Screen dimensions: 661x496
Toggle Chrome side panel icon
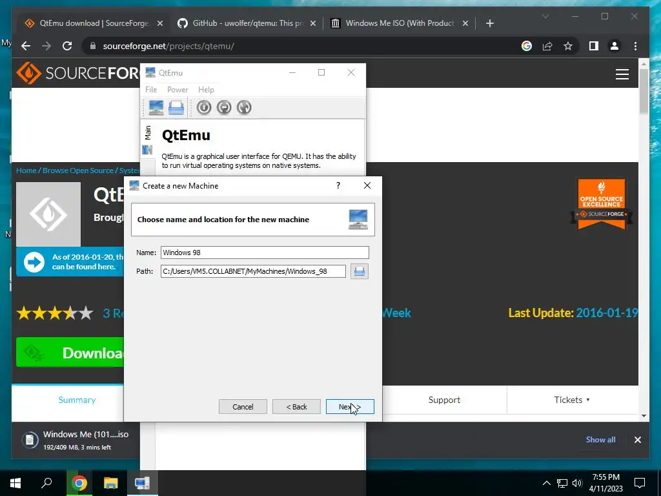point(594,46)
